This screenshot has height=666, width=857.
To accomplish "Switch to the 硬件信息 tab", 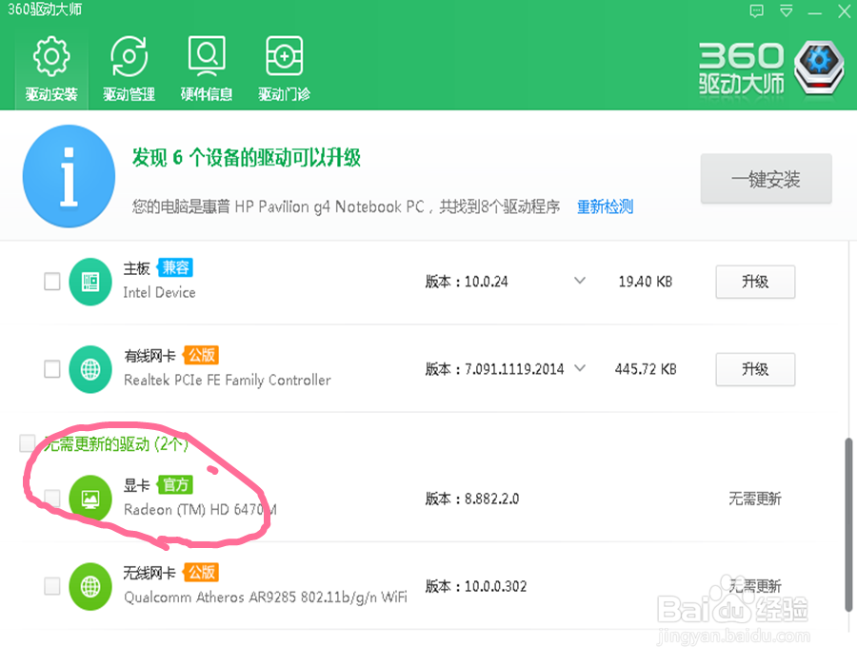I will pyautogui.click(x=206, y=67).
